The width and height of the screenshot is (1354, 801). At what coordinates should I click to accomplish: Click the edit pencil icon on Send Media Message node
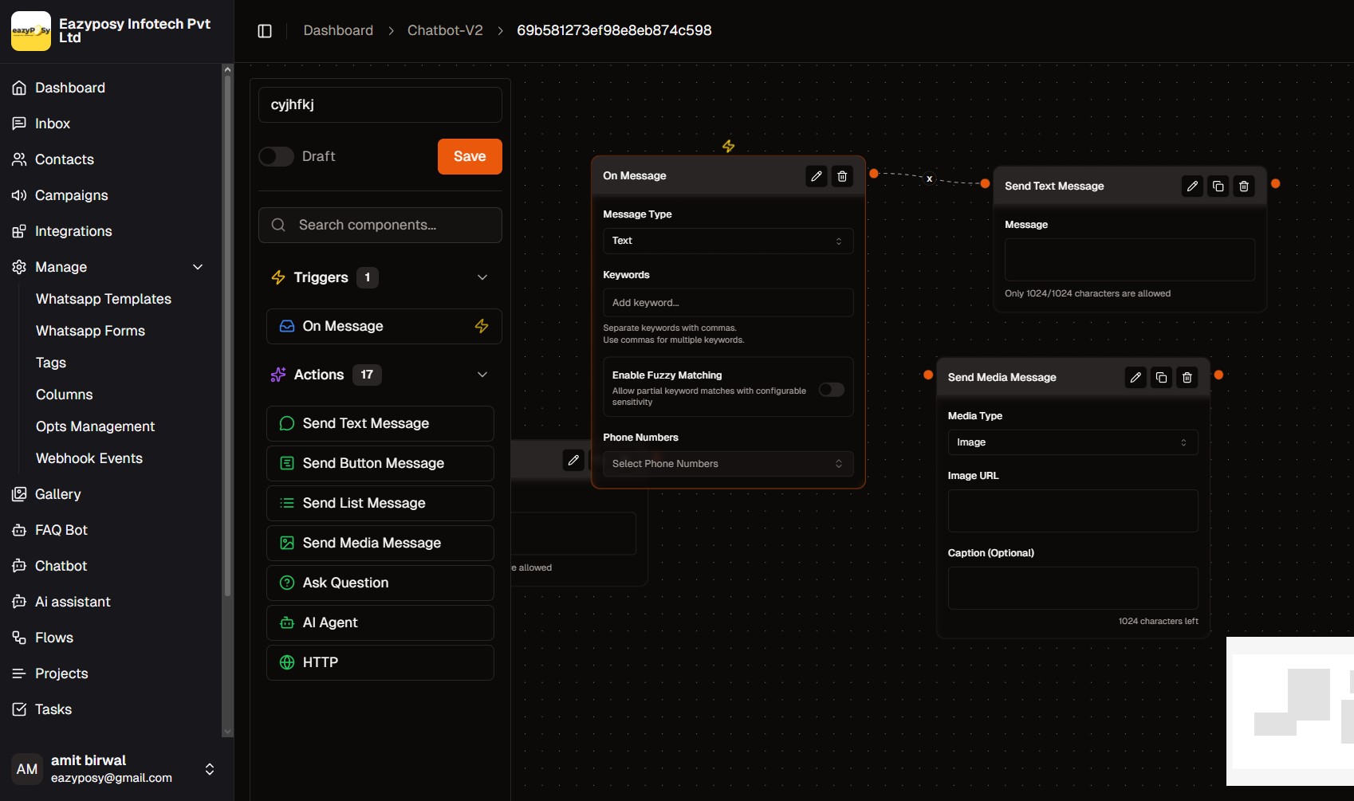coord(1136,377)
